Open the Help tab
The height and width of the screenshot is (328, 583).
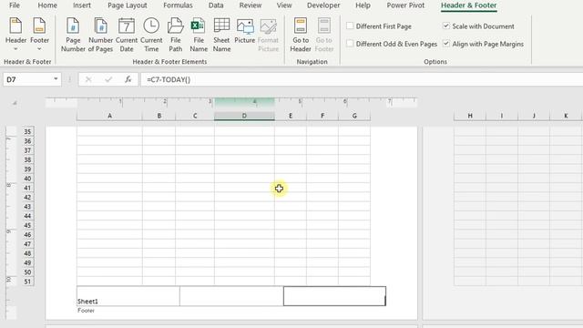[363, 5]
